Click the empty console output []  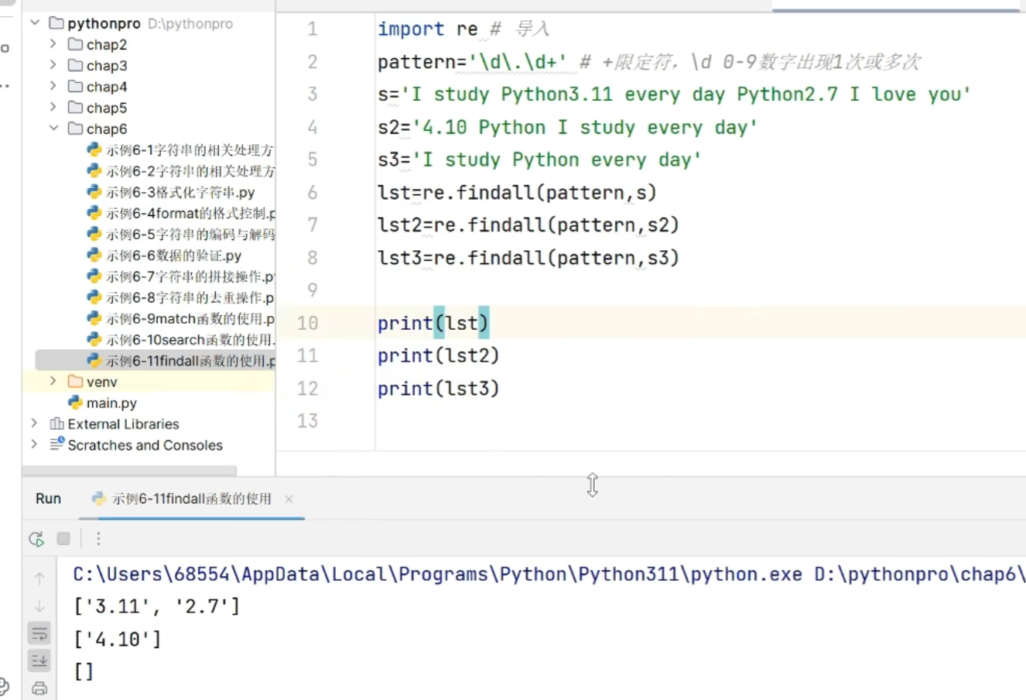click(x=84, y=671)
